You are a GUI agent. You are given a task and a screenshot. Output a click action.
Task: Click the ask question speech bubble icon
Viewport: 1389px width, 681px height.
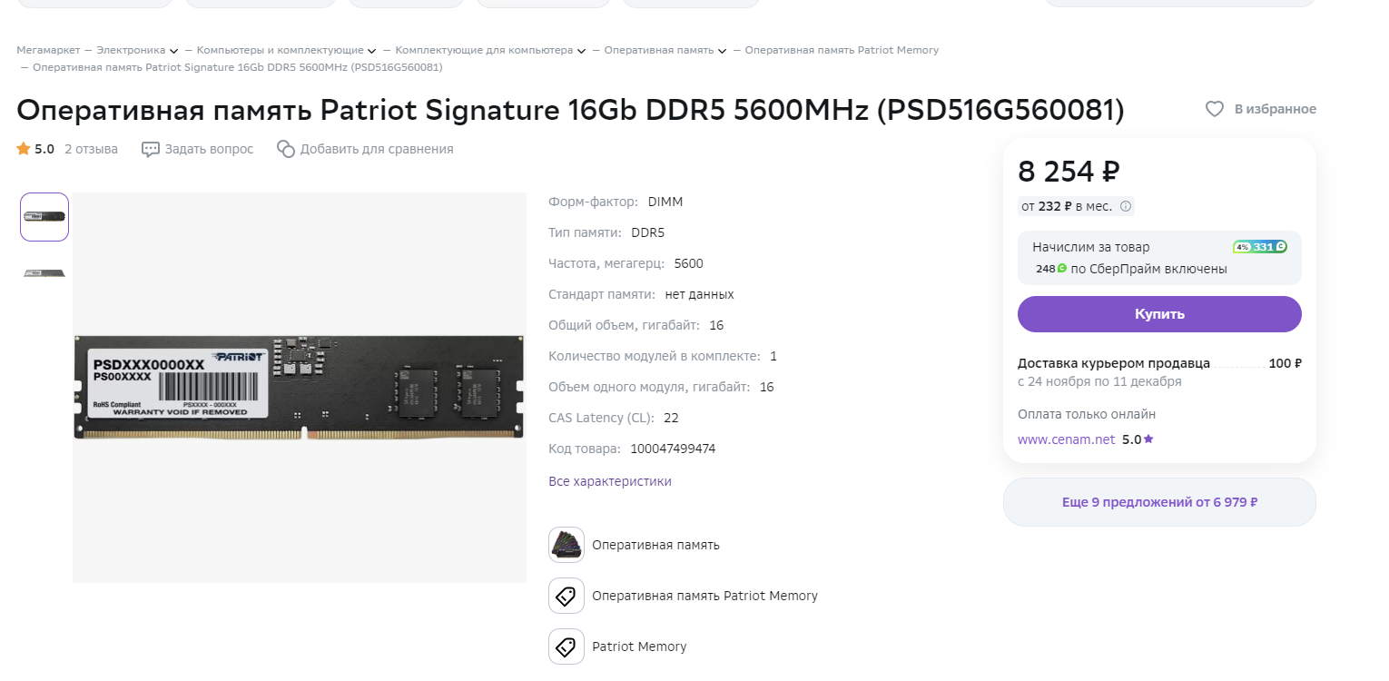(151, 149)
